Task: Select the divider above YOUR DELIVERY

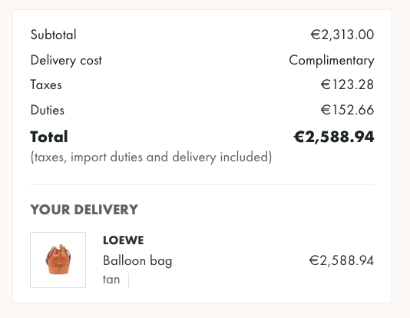Action: 203,184
